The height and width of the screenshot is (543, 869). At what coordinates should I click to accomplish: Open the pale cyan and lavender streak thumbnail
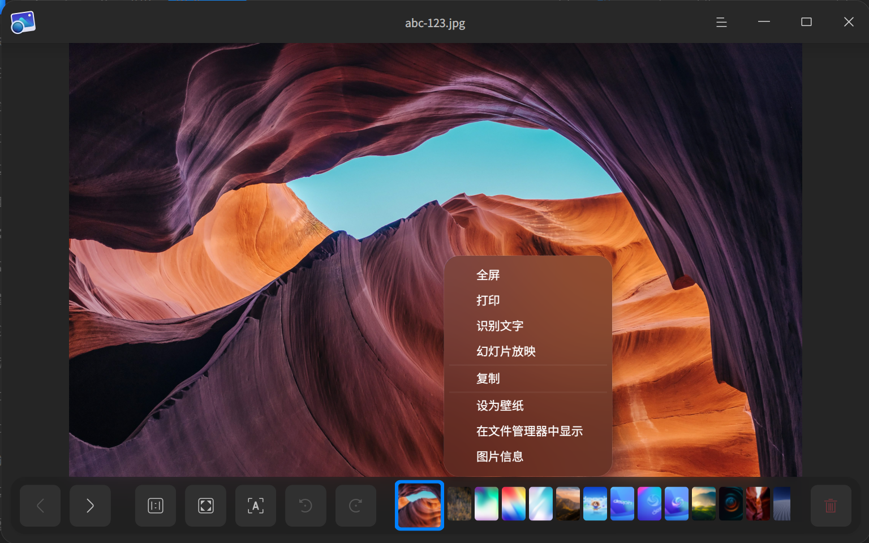541,503
